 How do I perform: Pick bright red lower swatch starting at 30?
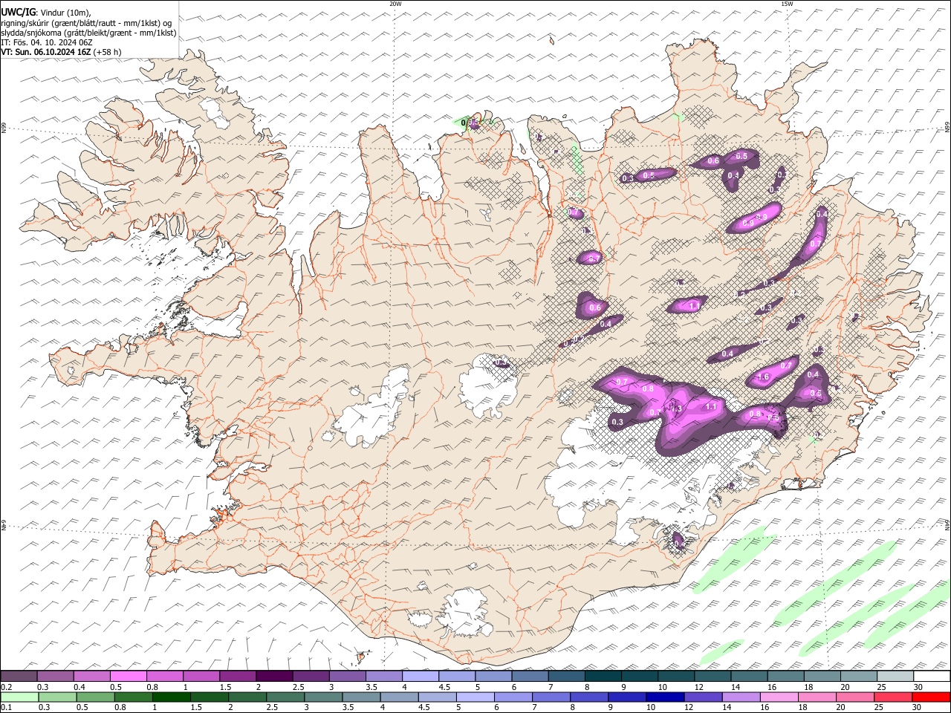coord(932,697)
